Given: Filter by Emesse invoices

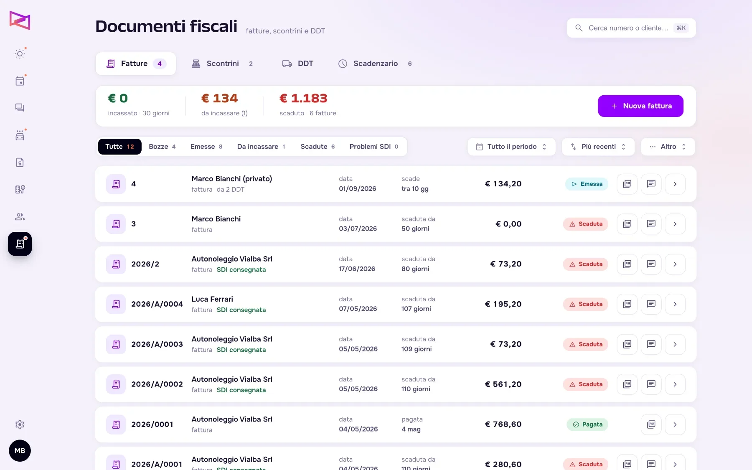Looking at the screenshot, I should [x=206, y=147].
